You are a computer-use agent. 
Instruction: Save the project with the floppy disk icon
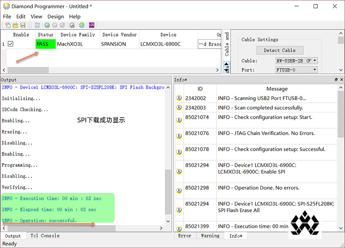(x=23, y=25)
